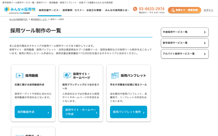
Task: Click the 採用動画 card heading
Action: point(32,76)
